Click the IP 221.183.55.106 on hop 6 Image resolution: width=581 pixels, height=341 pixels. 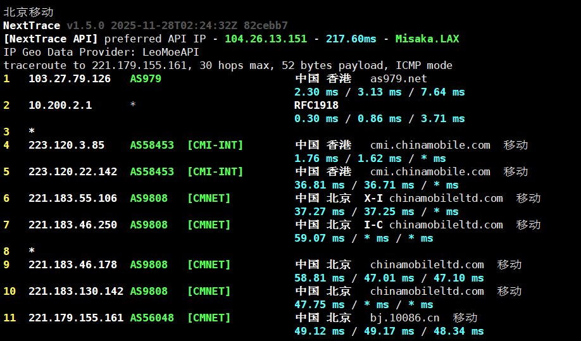tap(73, 198)
